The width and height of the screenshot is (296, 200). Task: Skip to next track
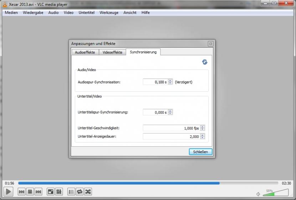pyautogui.click(x=38, y=192)
